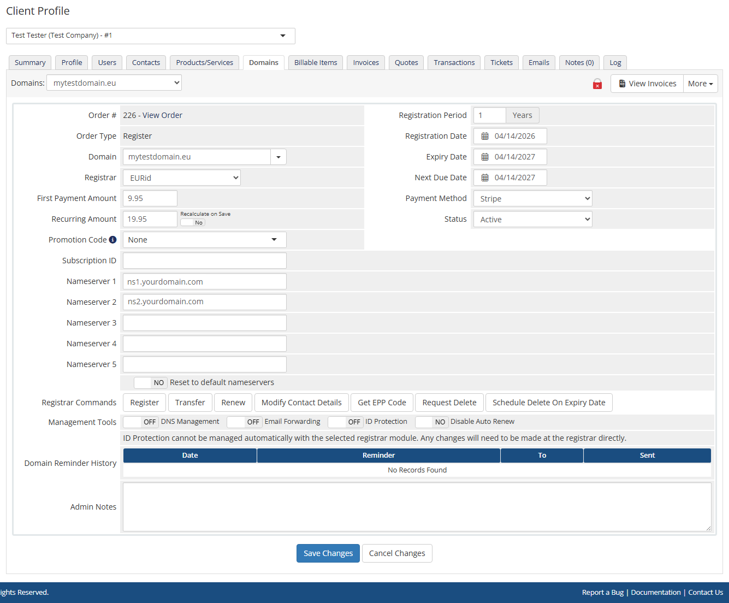Click the red unlocked padlock icon
729x603 pixels.
pyautogui.click(x=597, y=84)
